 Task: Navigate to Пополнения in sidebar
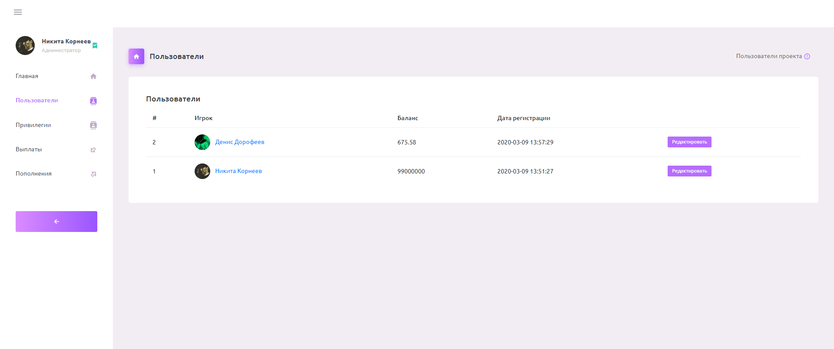click(x=33, y=174)
